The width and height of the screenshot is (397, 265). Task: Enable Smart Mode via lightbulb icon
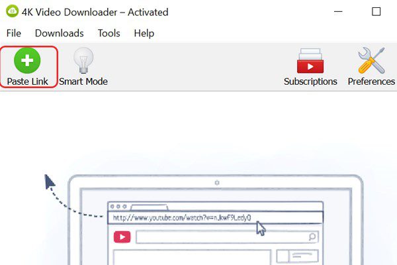pyautogui.click(x=83, y=60)
